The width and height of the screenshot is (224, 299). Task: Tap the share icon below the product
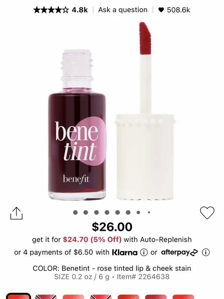click(x=16, y=213)
